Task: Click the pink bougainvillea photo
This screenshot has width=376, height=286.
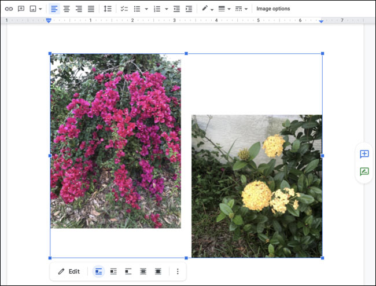Action: [116, 141]
